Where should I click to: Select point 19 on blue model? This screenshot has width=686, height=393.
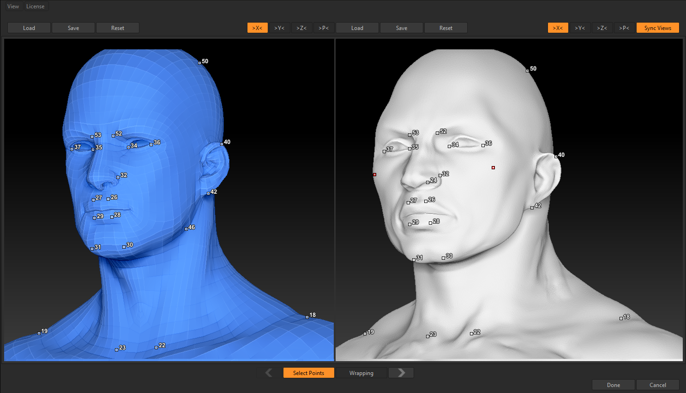pyautogui.click(x=39, y=333)
